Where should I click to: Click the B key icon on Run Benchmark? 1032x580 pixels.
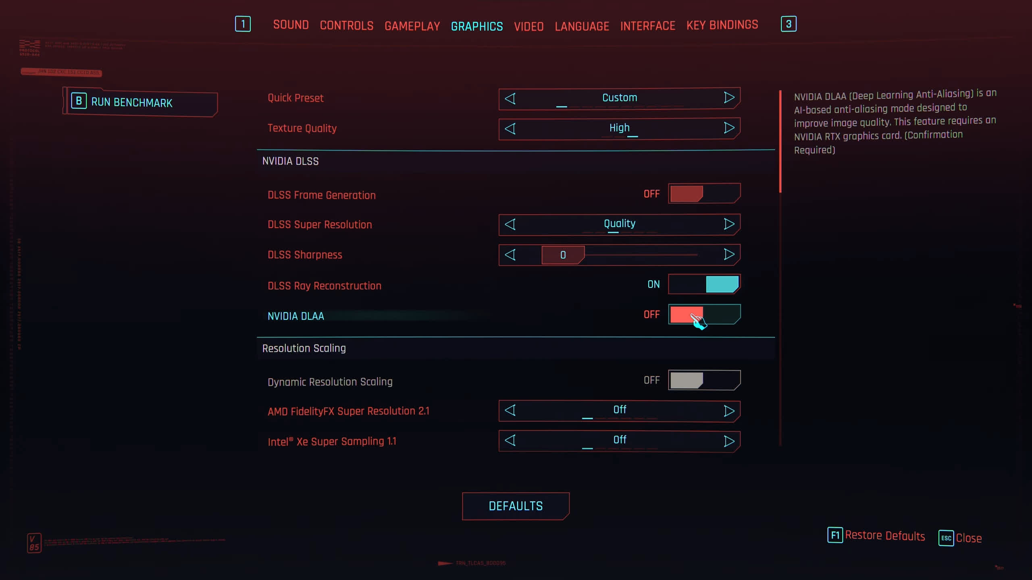(79, 101)
